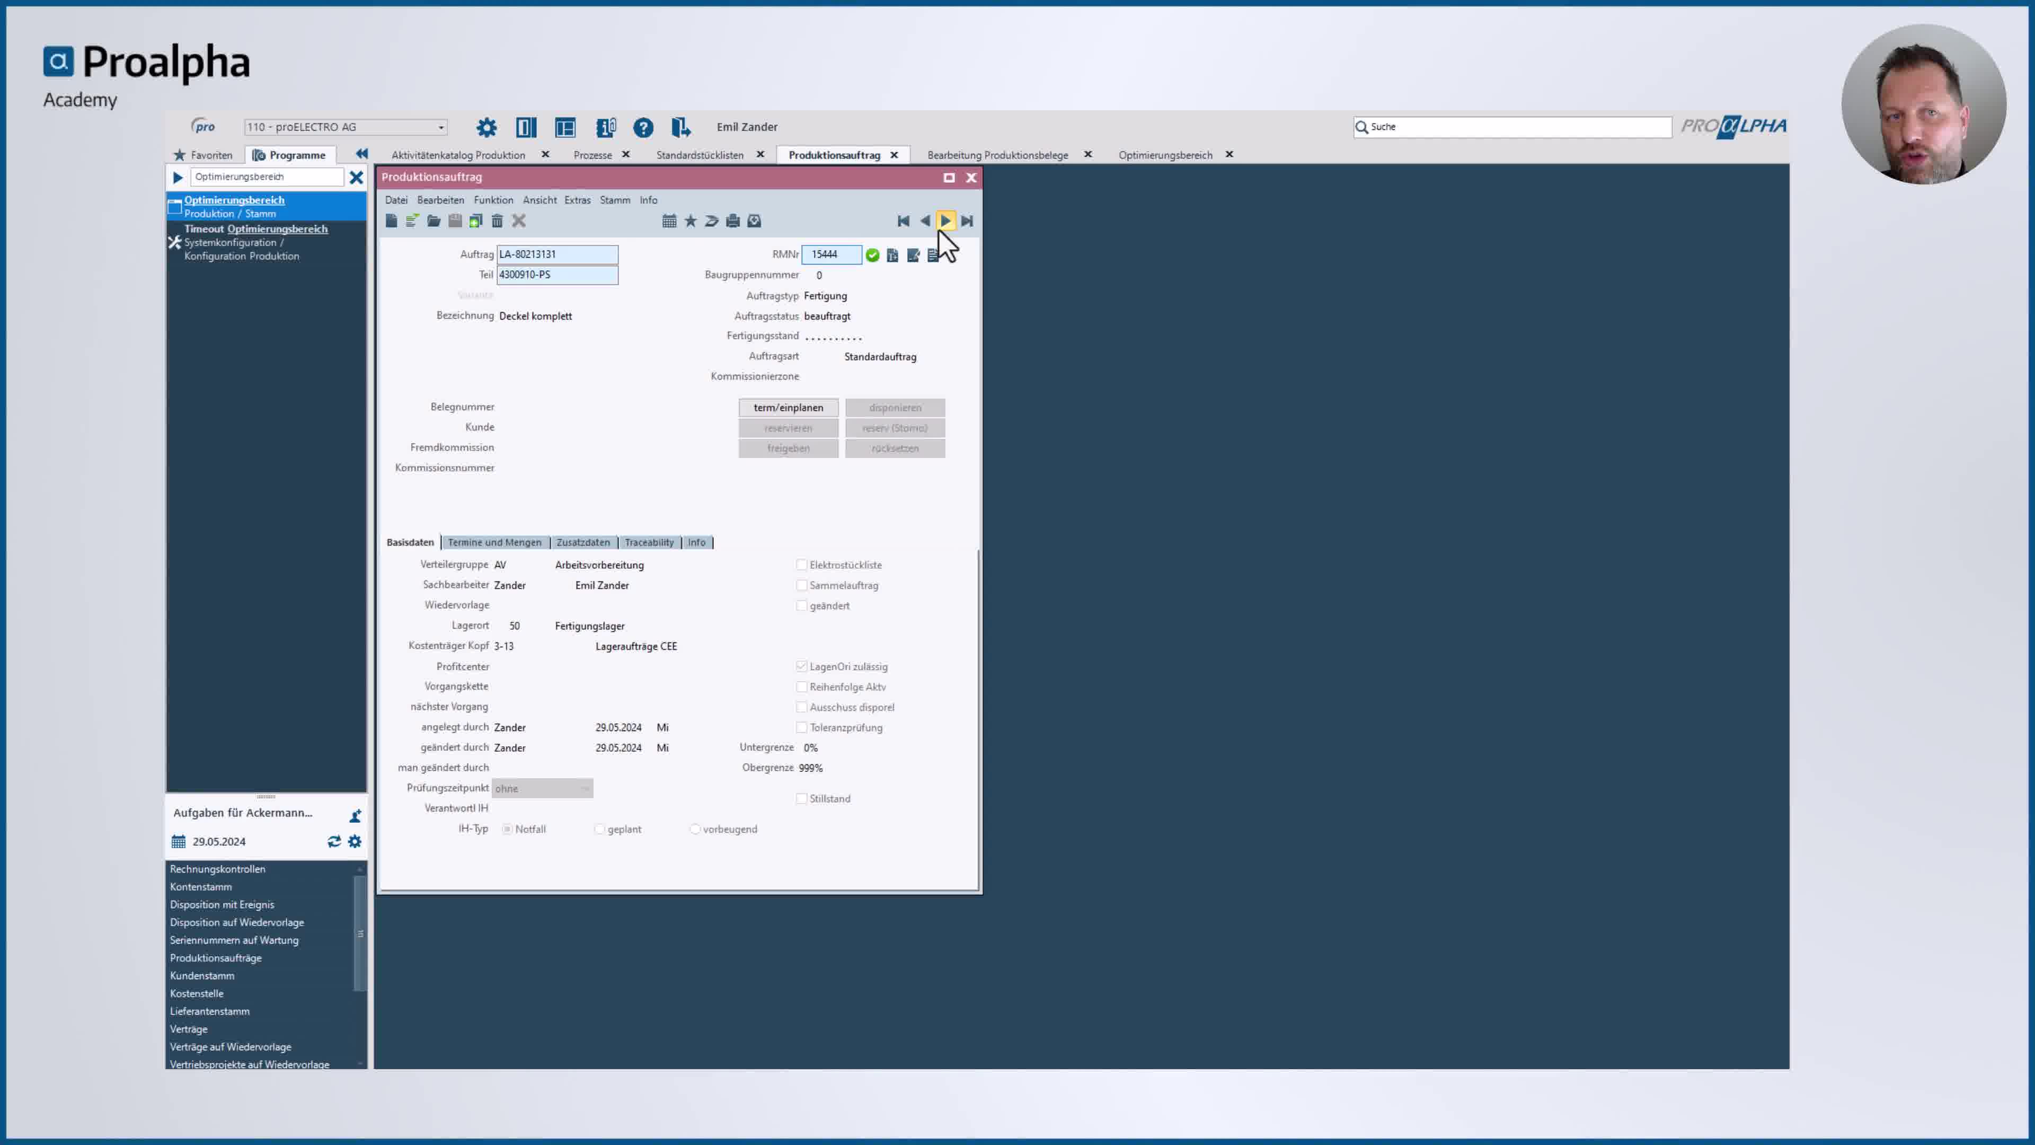Toggle Stillstand checkbox
The height and width of the screenshot is (1145, 2035).
(x=802, y=799)
